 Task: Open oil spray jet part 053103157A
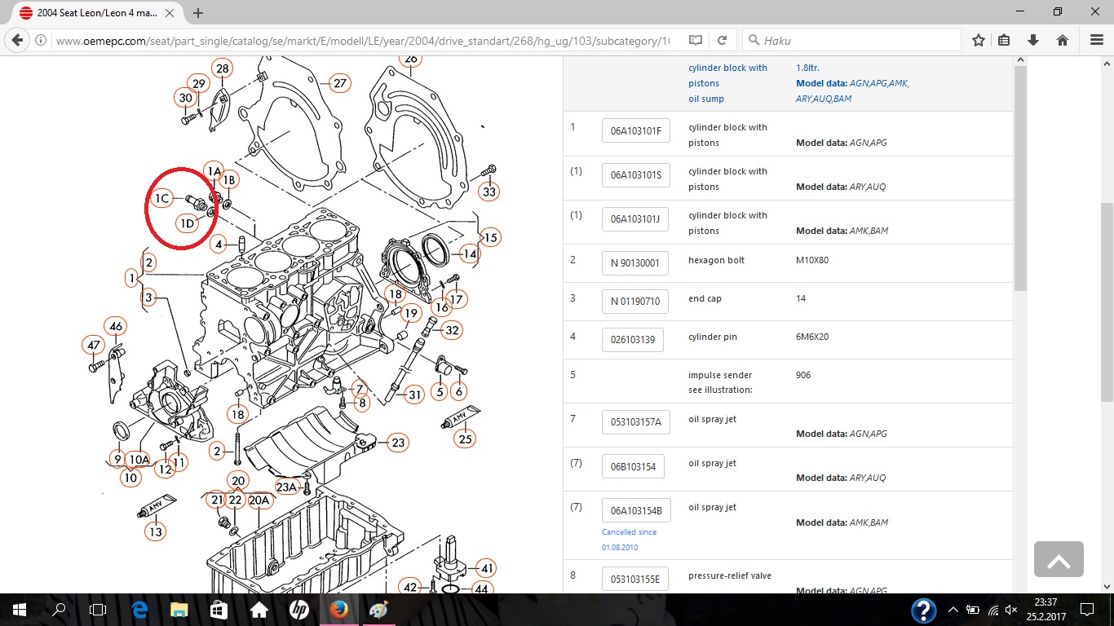[x=635, y=421]
